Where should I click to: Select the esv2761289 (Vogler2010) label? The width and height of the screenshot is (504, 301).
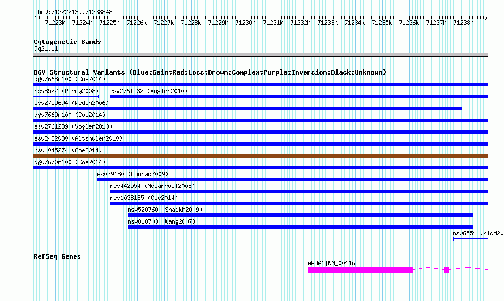click(73, 126)
